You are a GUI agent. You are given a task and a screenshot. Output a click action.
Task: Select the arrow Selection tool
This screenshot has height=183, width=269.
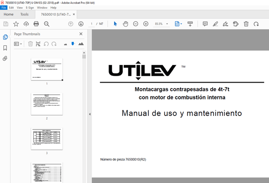point(115,24)
